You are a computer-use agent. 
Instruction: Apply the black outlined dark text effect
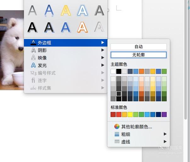click(x=49, y=27)
